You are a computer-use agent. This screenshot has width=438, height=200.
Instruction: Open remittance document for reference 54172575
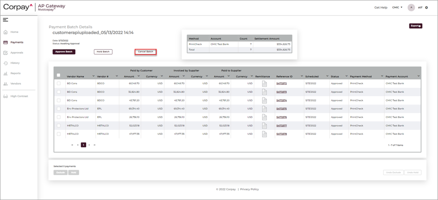coord(264,109)
